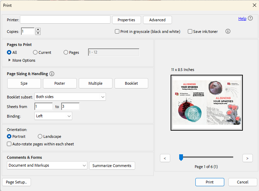Close the Print dialog window

click(254, 5)
